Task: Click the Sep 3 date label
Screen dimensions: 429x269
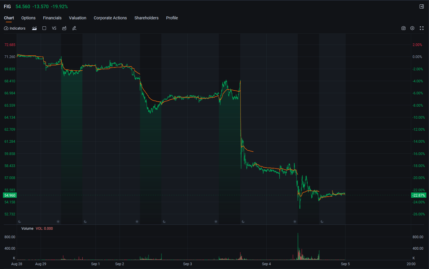Action: tap(188, 264)
